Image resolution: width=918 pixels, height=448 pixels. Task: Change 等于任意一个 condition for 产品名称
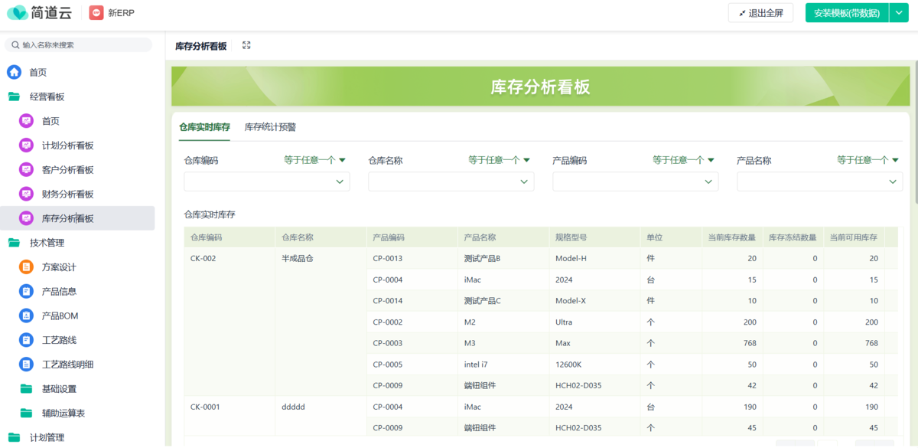[868, 160]
